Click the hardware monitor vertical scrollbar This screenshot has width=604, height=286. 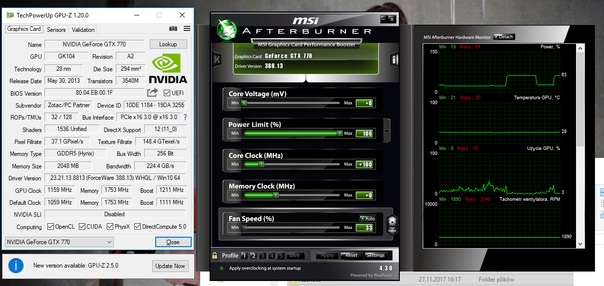[x=580, y=145]
